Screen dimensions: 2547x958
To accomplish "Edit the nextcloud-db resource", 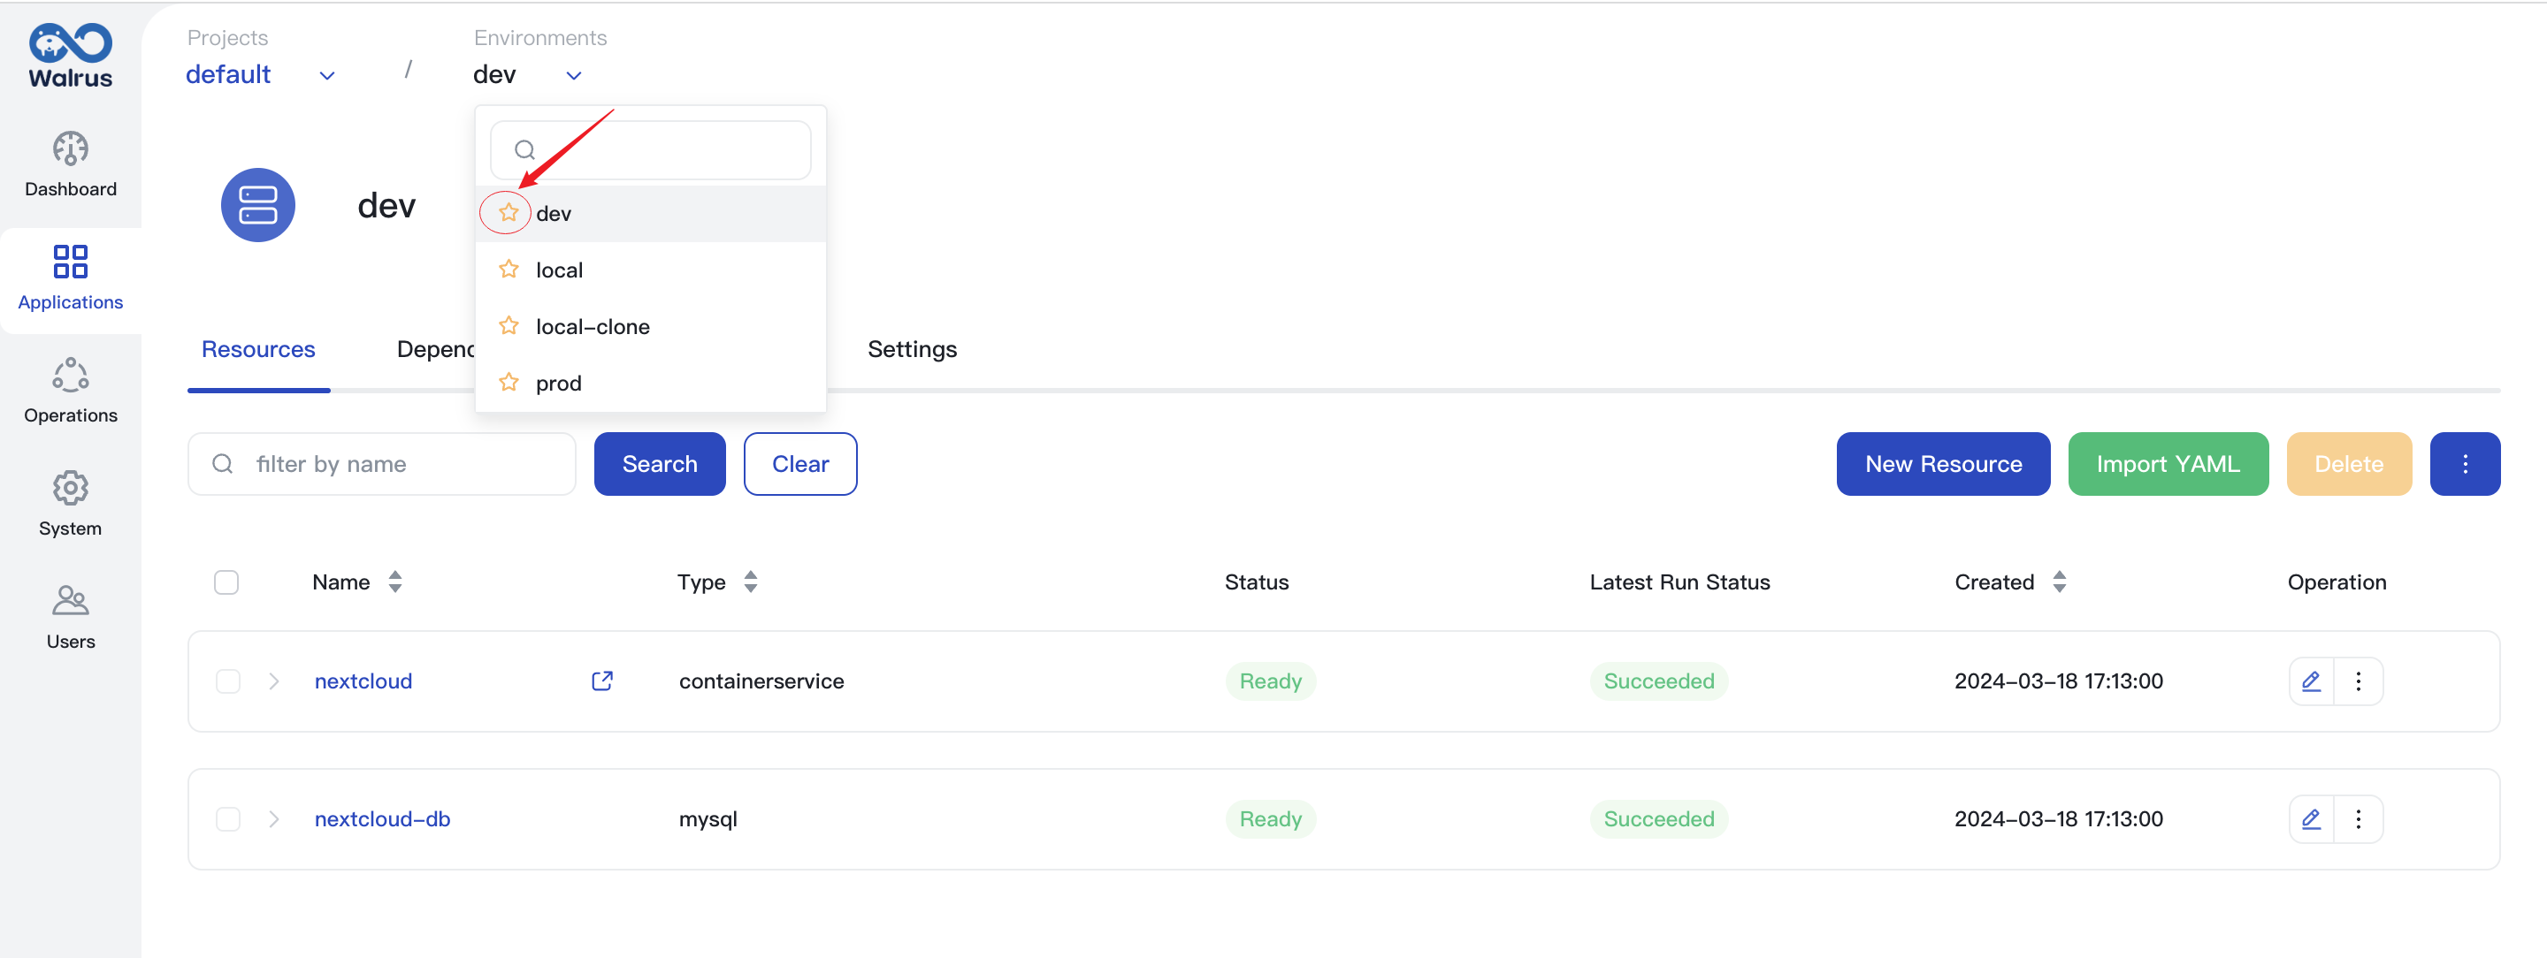I will click(x=2311, y=818).
